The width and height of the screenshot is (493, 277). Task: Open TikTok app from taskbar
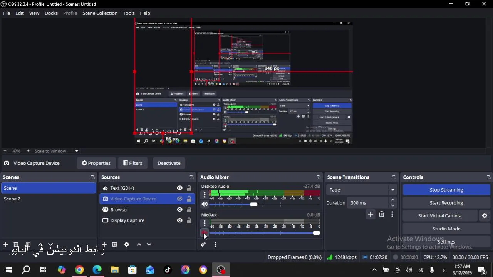(168, 270)
